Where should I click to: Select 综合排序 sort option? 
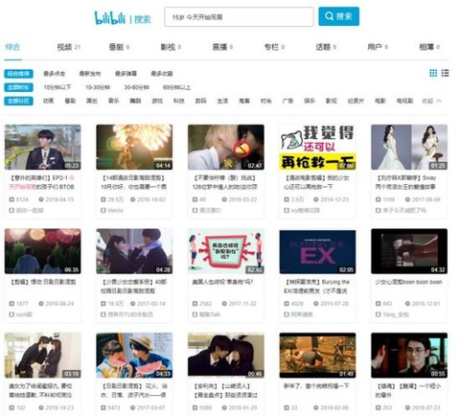pos(18,74)
